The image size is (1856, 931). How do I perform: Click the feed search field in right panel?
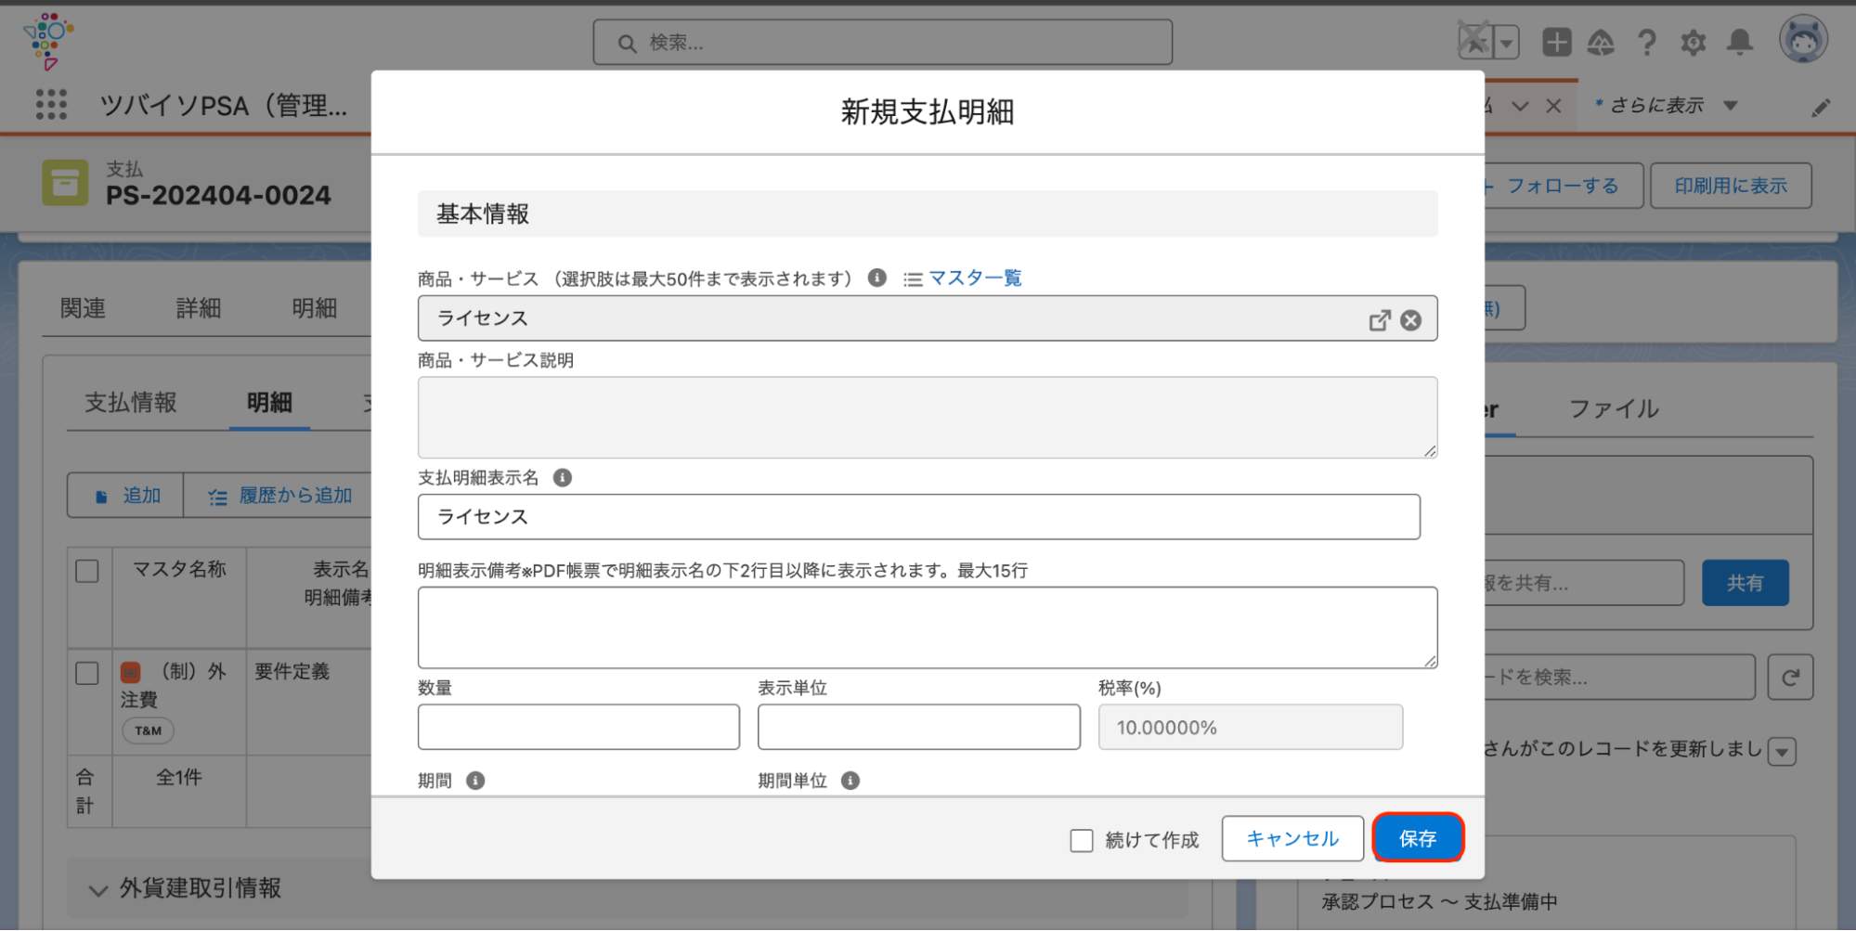[1618, 678]
